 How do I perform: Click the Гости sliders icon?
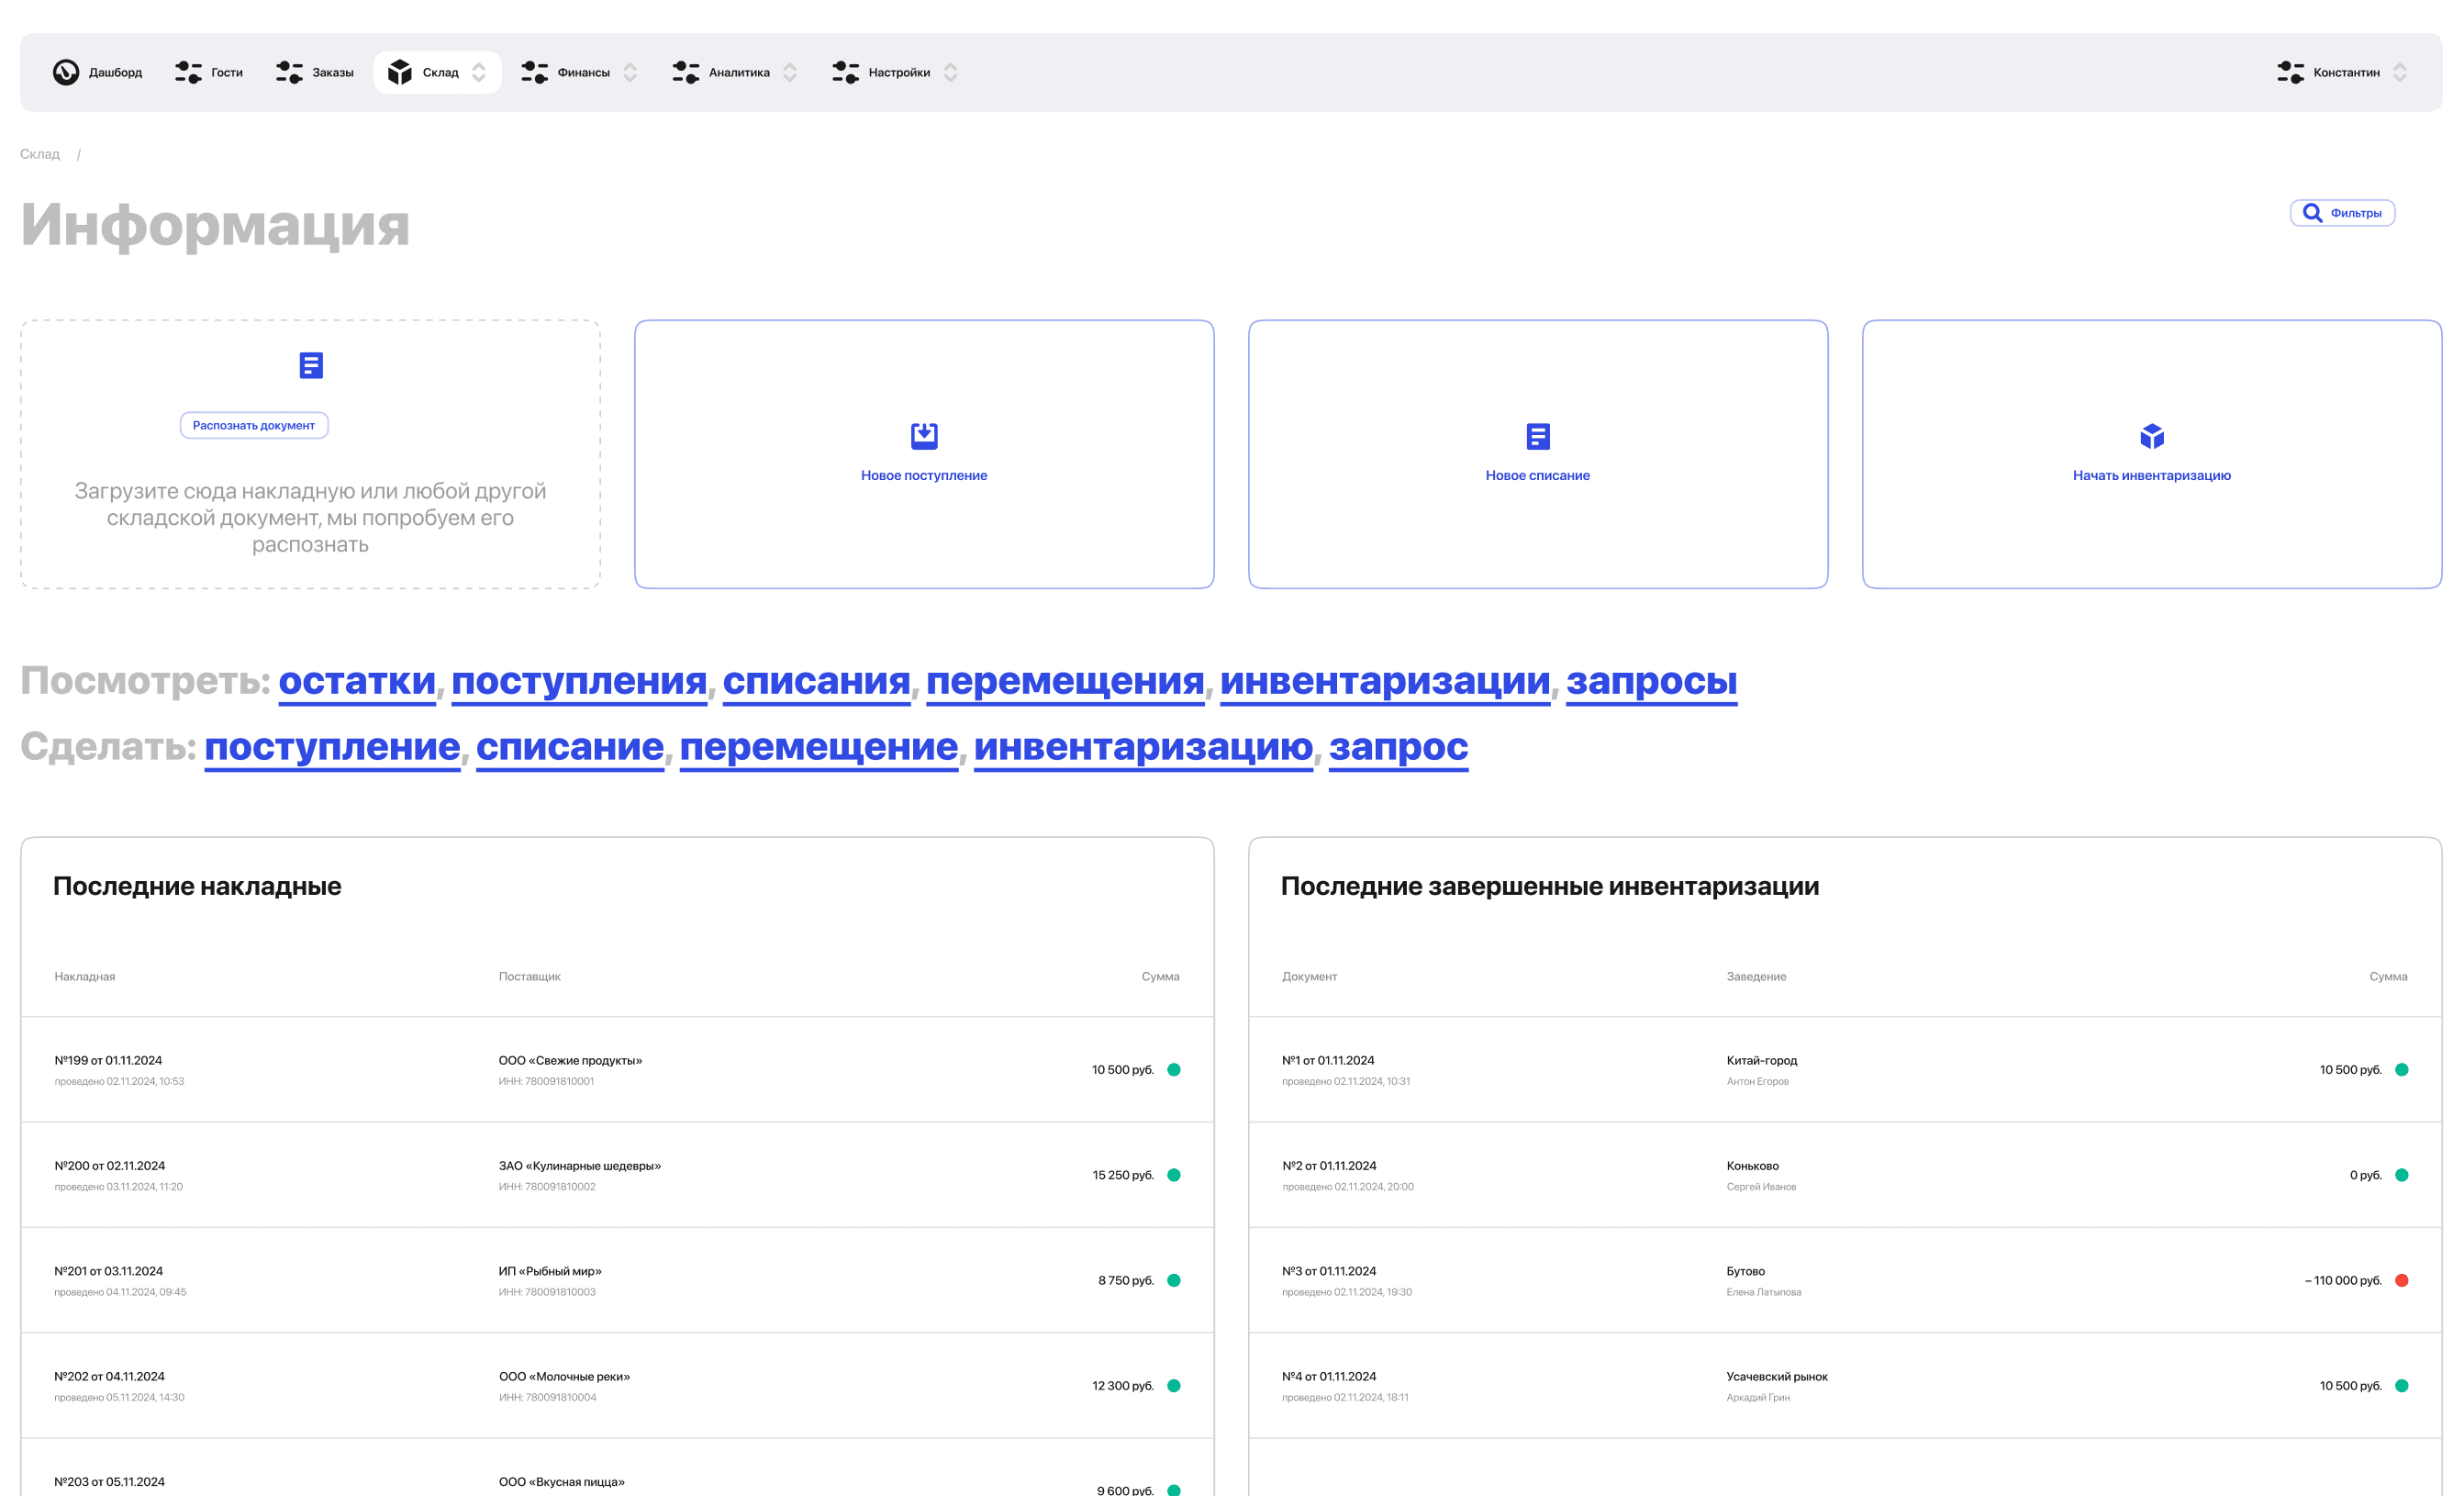click(x=188, y=72)
